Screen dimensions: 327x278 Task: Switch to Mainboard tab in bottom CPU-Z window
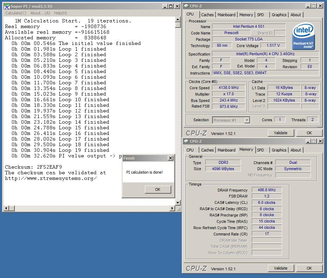point(226,150)
